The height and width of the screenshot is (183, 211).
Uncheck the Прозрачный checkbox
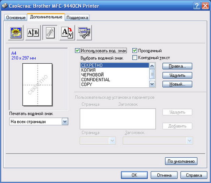pyautogui.click(x=135, y=51)
